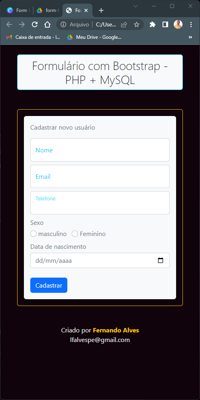Select the Feminino radio button

pyautogui.click(x=75, y=234)
